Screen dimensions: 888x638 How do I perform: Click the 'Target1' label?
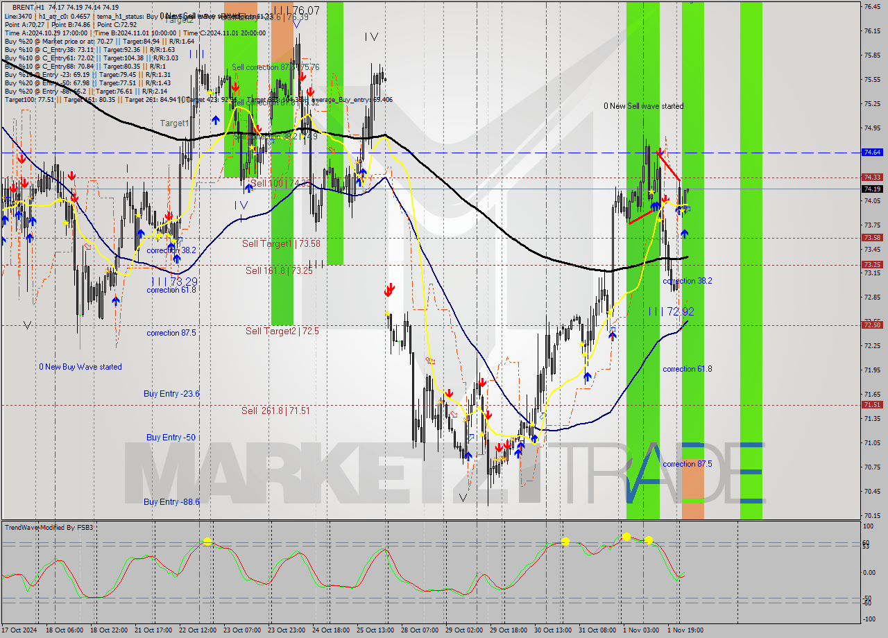click(174, 123)
